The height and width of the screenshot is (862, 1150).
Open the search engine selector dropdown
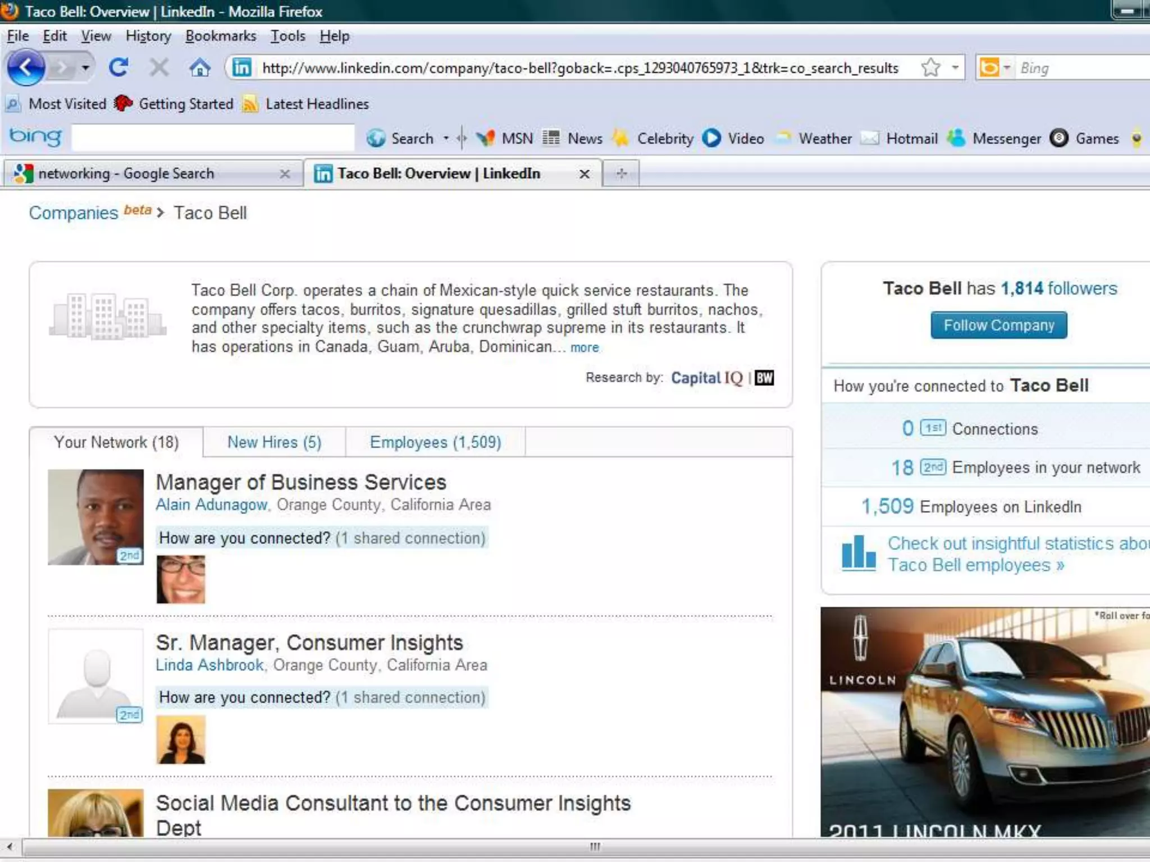(1007, 68)
